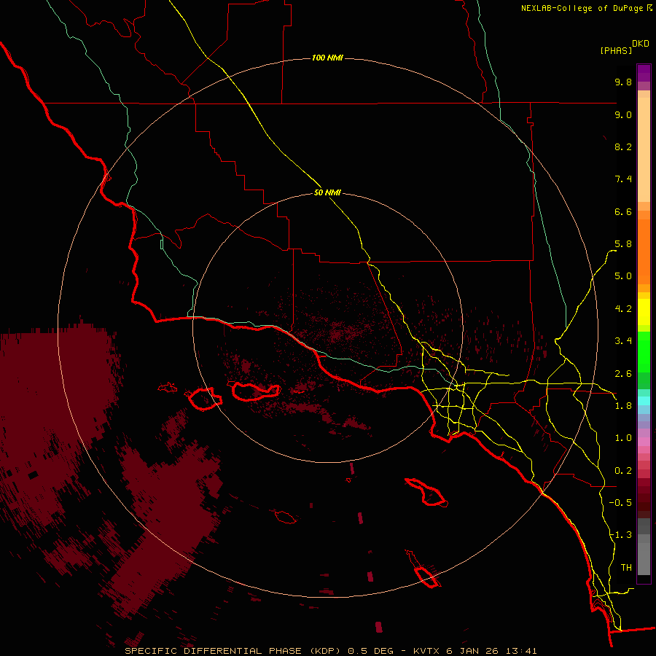Select the 9.8 scale value
Screen dimensions: 656x656
[623, 82]
